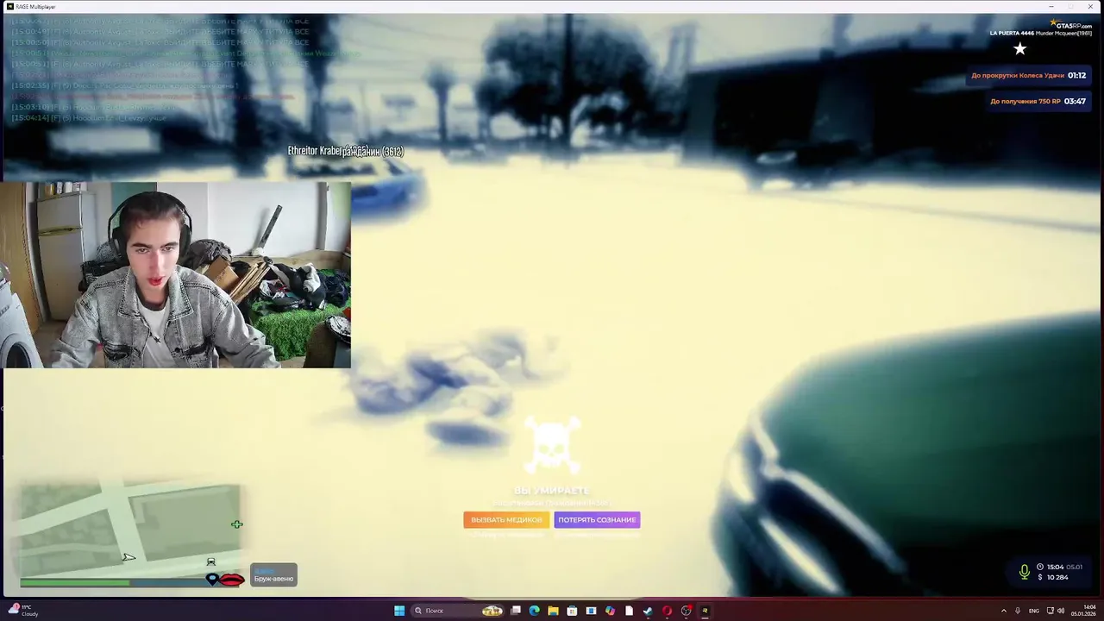Open the taskbar clock showing 05.01.2026
This screenshot has height=621, width=1104.
pyautogui.click(x=1084, y=611)
